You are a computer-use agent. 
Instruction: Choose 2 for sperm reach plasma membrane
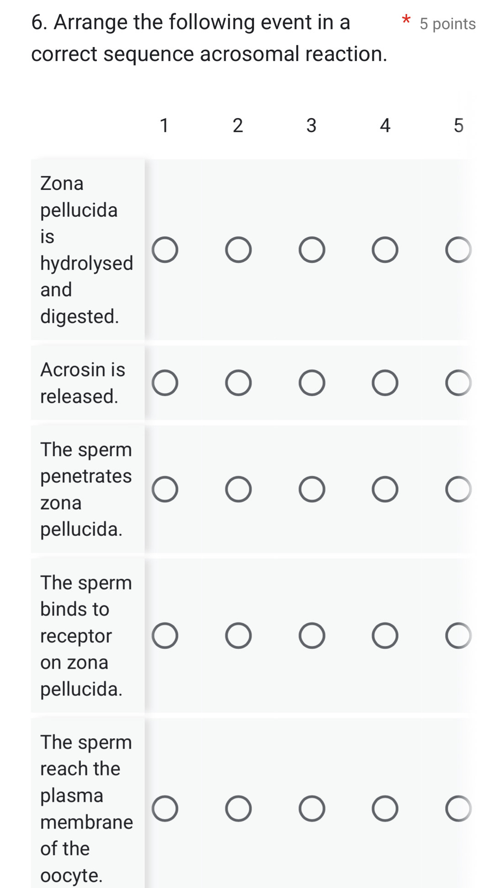238,808
